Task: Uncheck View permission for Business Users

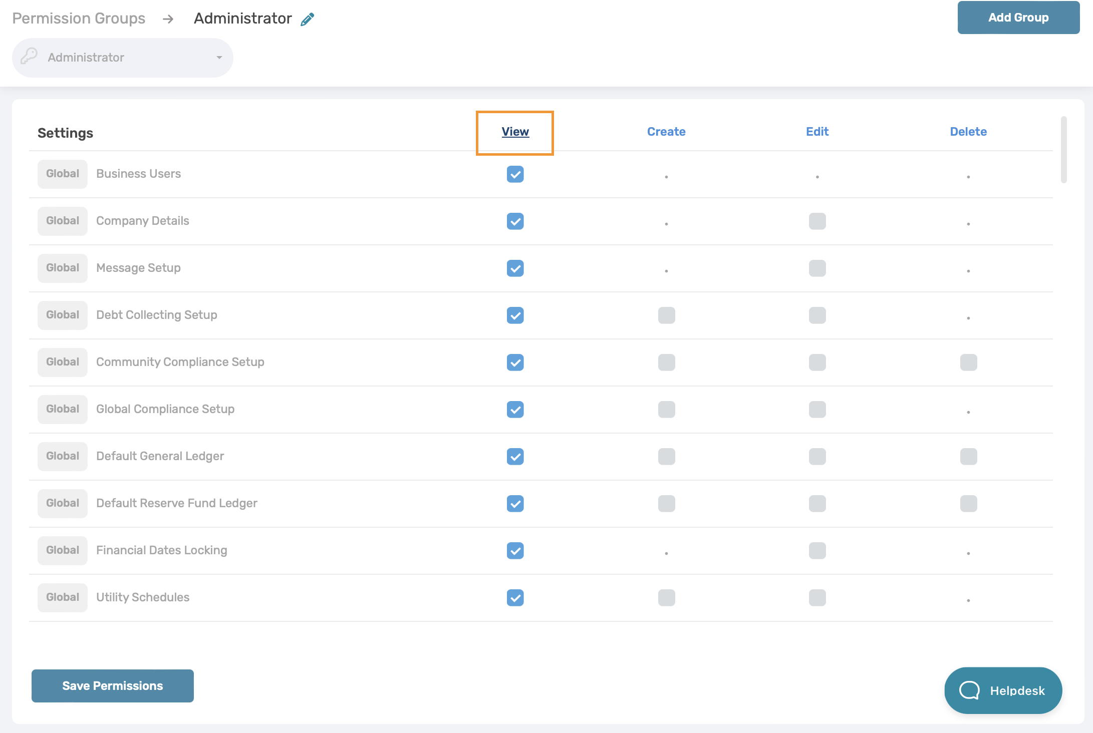Action: point(515,174)
